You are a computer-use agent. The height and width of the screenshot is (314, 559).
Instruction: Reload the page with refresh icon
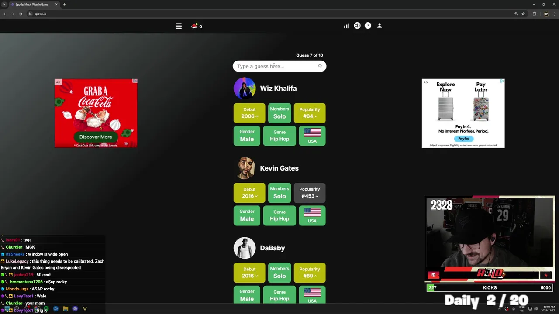click(x=21, y=14)
